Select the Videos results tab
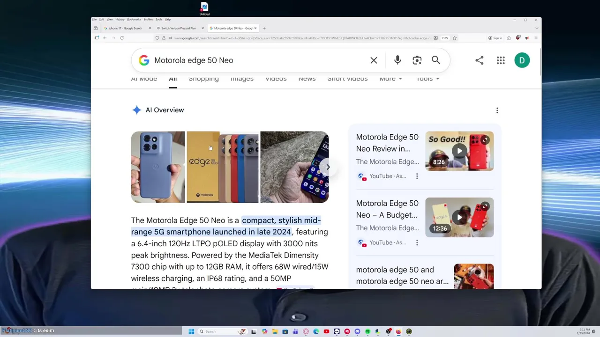The width and height of the screenshot is (600, 337). (276, 79)
